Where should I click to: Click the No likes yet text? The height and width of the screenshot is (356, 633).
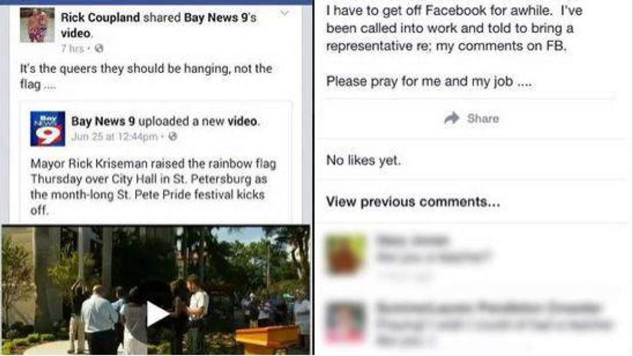pyautogui.click(x=364, y=161)
